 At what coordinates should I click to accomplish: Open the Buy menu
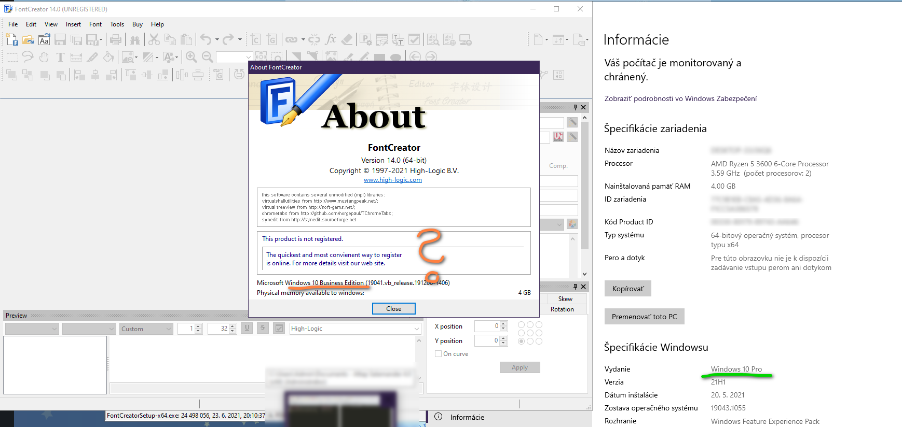tap(138, 24)
